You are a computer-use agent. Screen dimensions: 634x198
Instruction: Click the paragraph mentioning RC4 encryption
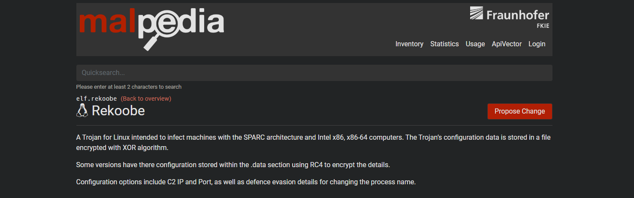coord(233,165)
